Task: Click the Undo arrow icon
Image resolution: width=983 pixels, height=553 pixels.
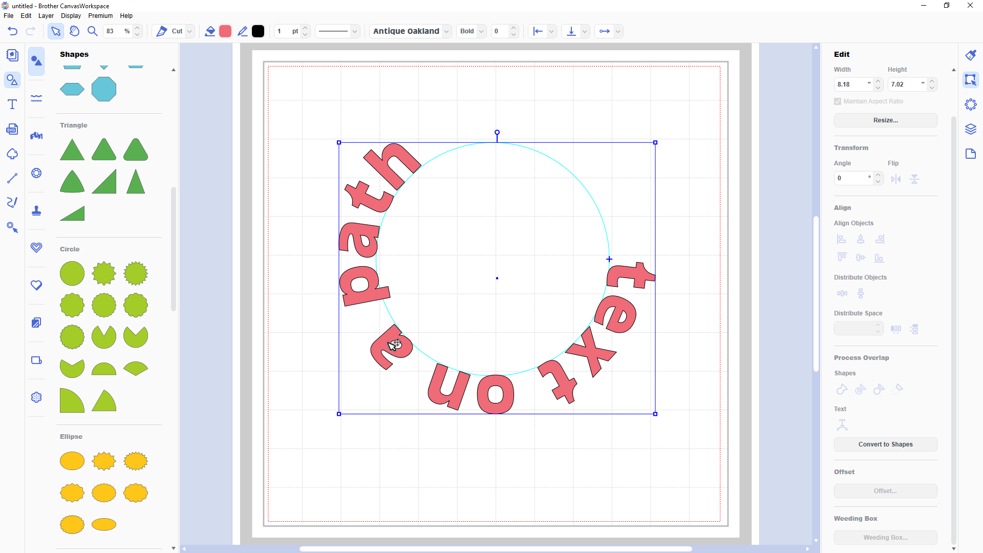Action: [13, 31]
